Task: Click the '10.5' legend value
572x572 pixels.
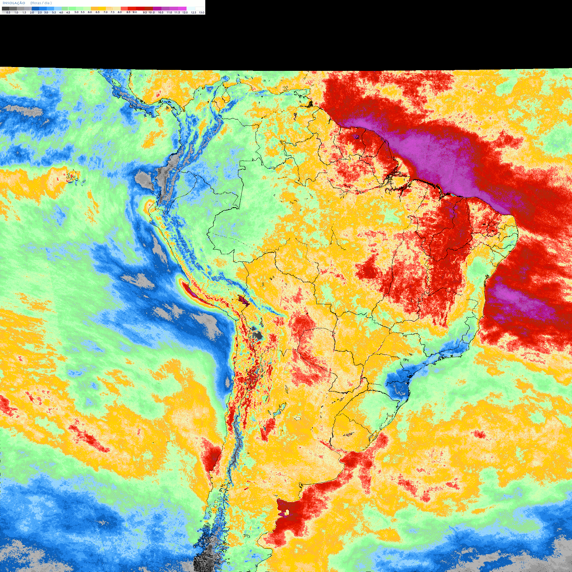Action: tap(161, 12)
